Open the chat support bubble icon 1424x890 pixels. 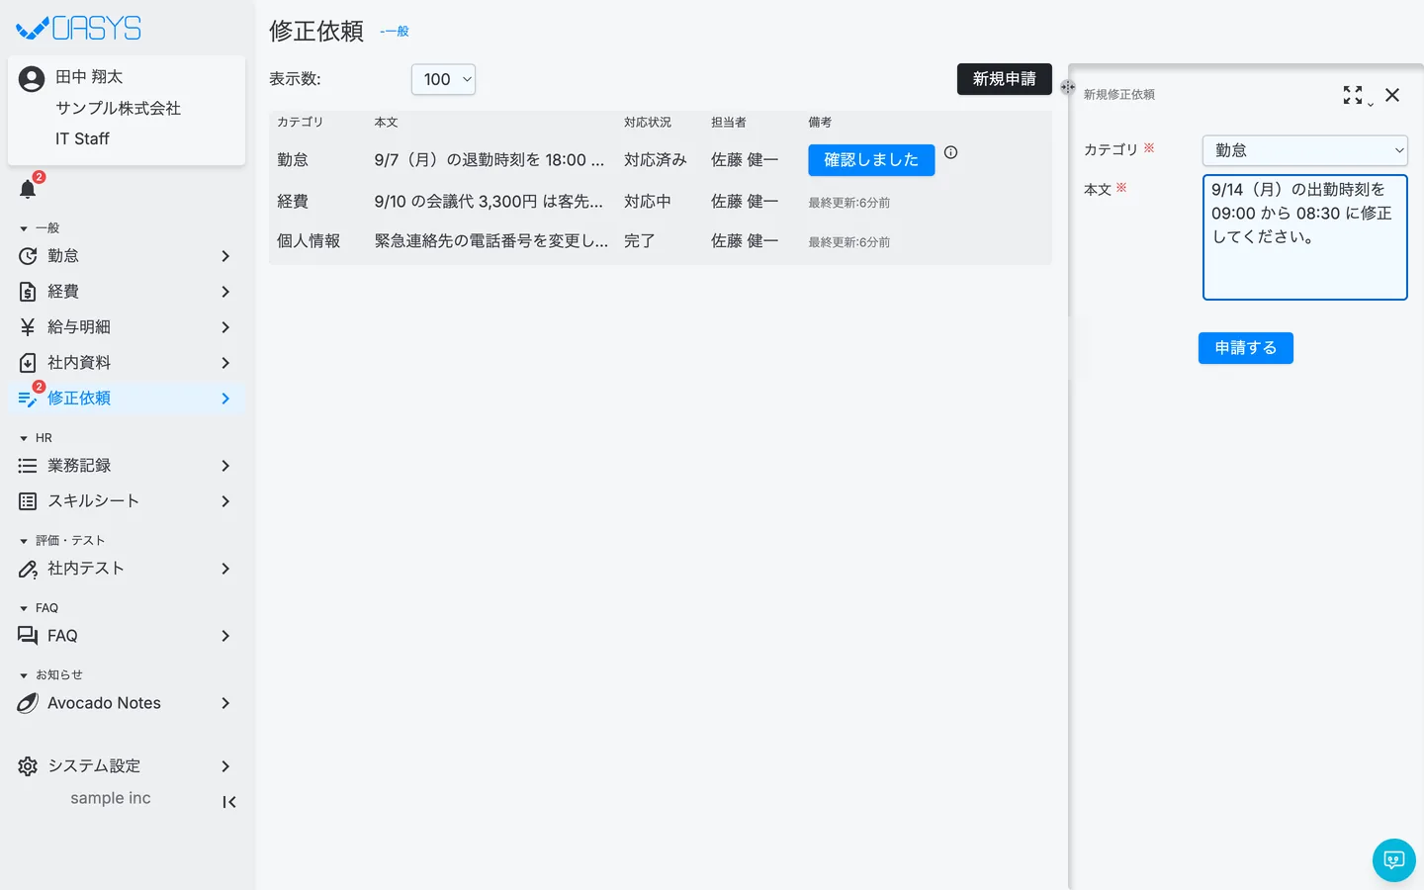click(x=1394, y=860)
